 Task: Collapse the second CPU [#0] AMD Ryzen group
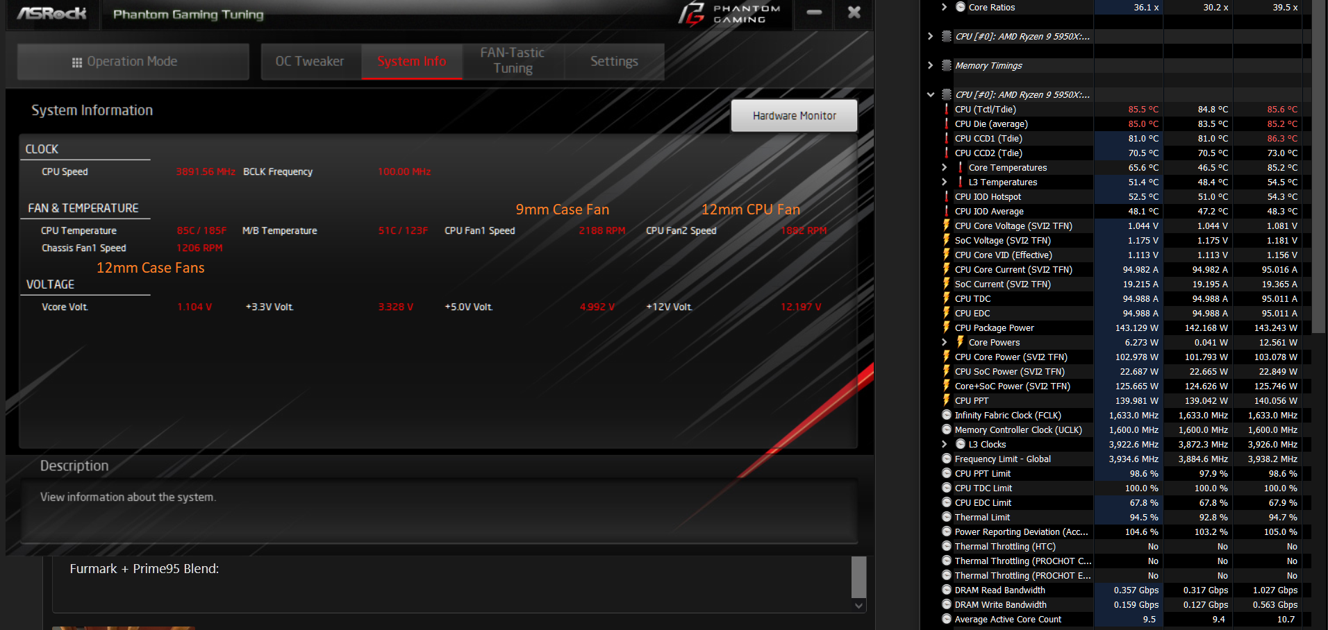[930, 94]
